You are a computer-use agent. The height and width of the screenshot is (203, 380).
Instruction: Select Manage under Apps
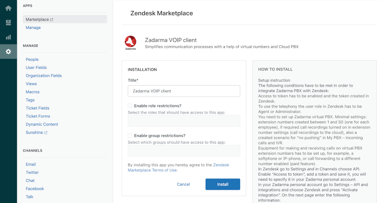click(x=33, y=28)
